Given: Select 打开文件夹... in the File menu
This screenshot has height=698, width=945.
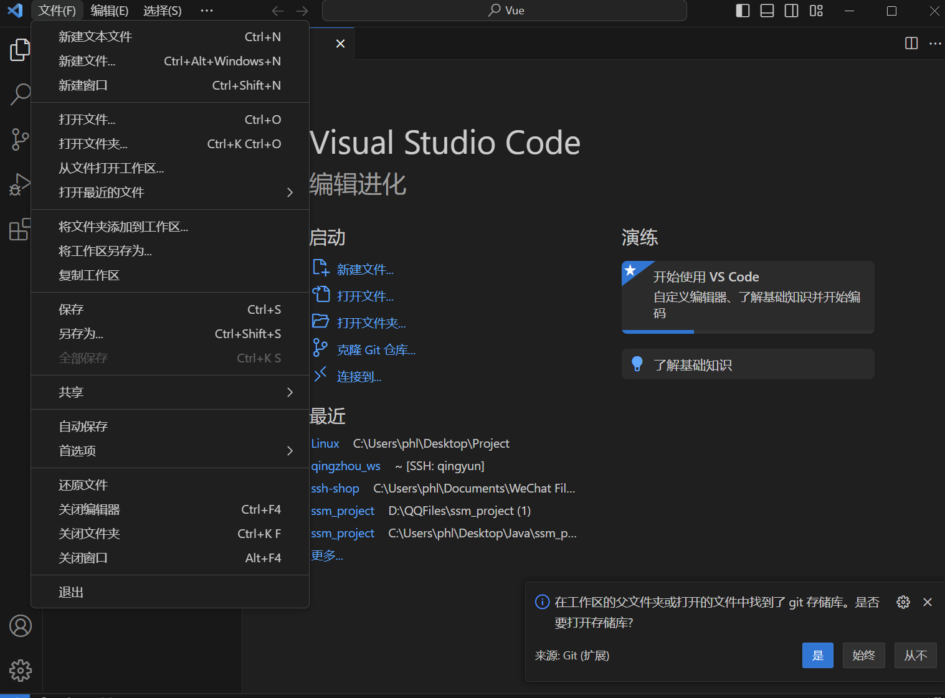Looking at the screenshot, I should point(170,144).
